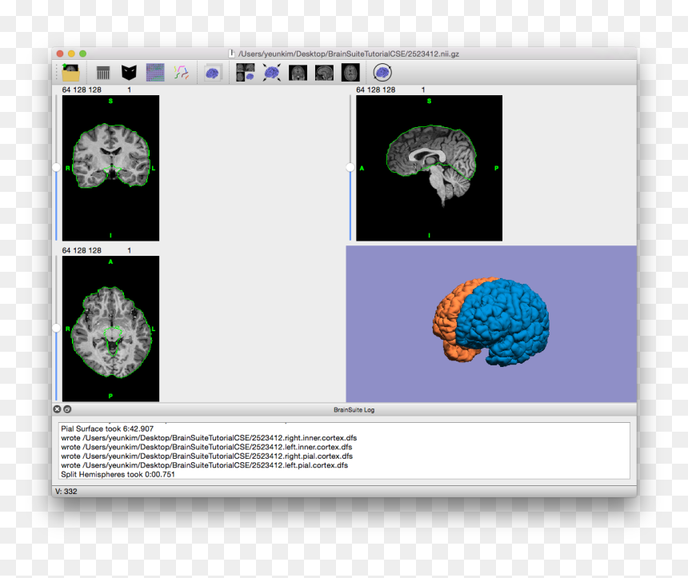Click the sagittal brain slice image
This screenshot has height=578, width=688.
[x=429, y=168]
